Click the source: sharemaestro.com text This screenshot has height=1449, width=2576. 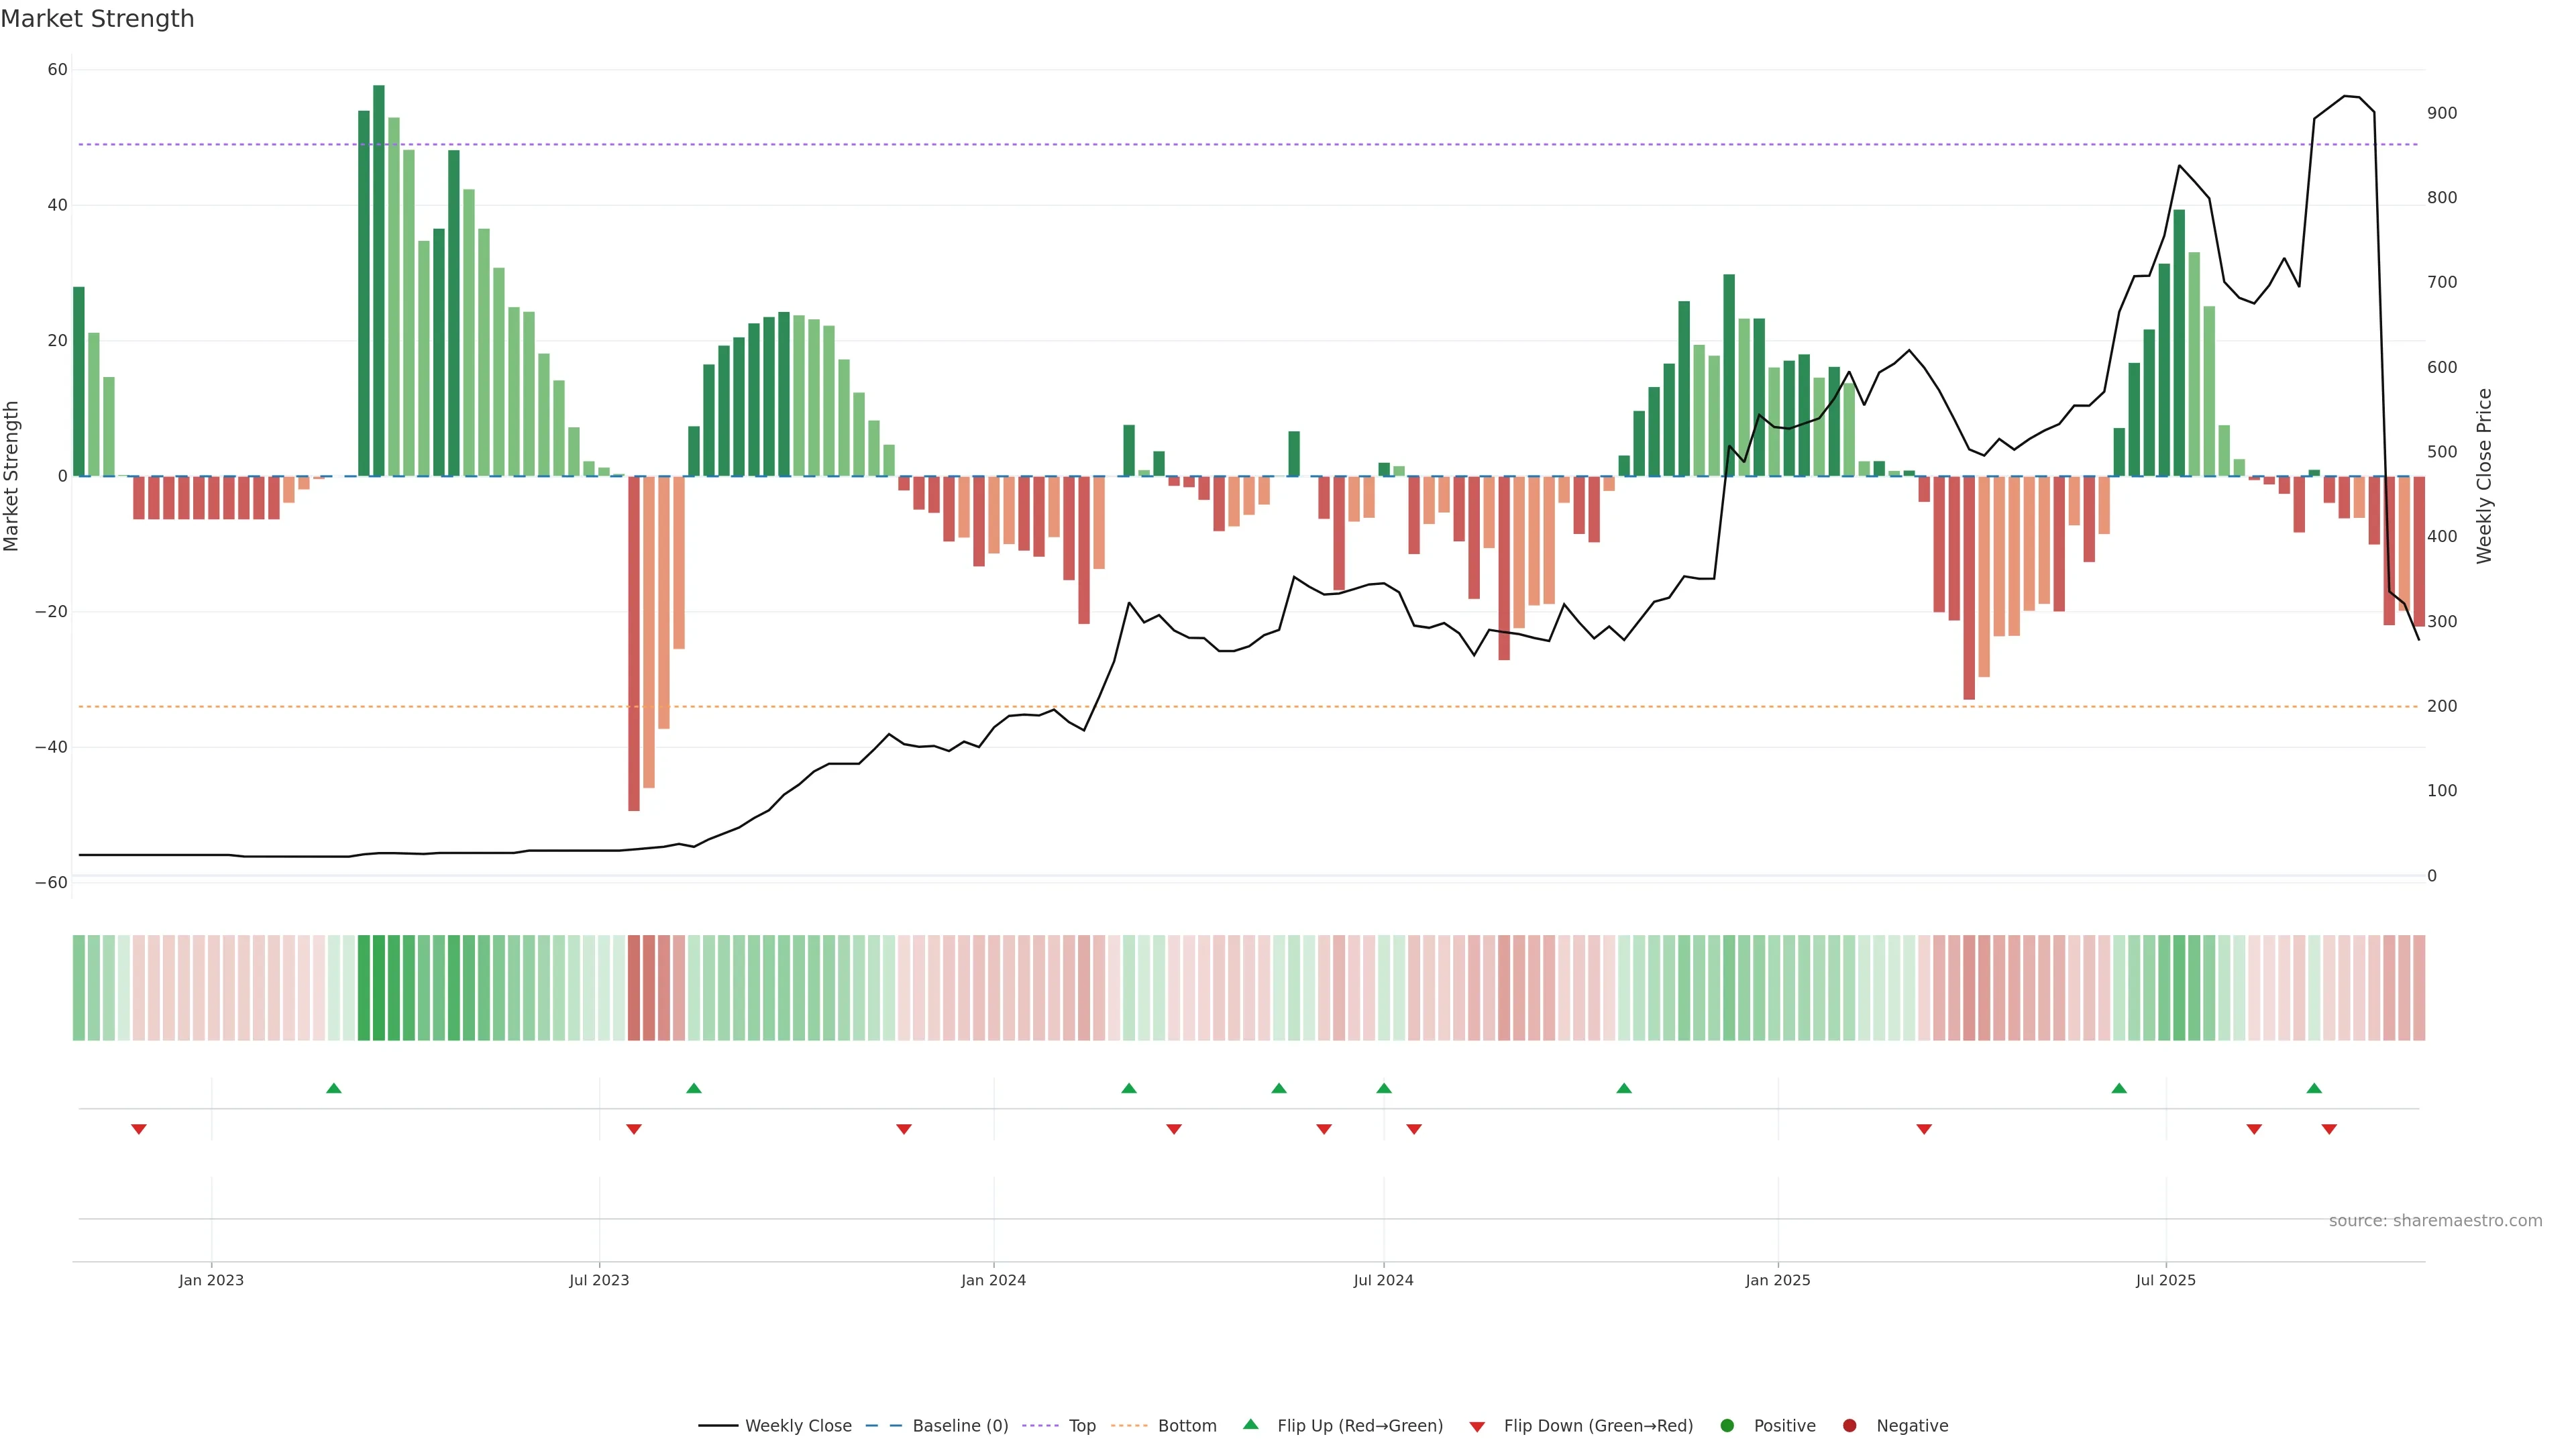tap(2435, 1221)
